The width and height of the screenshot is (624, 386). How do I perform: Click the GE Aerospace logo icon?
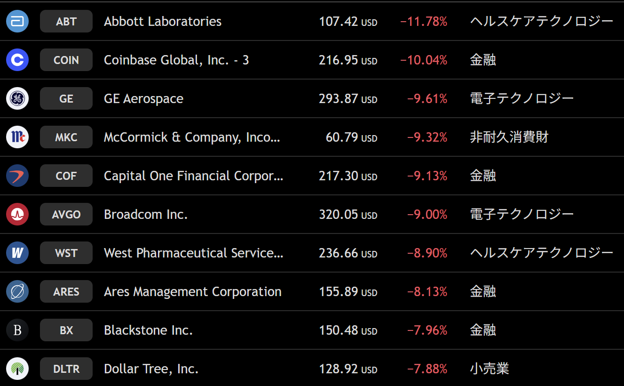point(17,99)
